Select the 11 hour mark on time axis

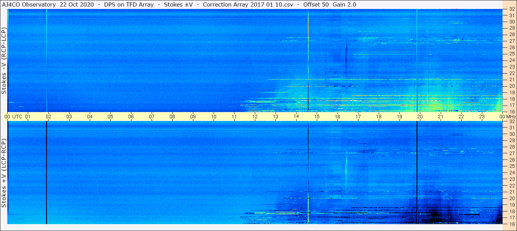[x=234, y=117]
